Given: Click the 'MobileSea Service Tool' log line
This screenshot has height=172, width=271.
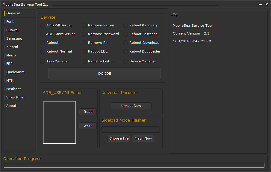Looking at the screenshot, I should coord(193,26).
